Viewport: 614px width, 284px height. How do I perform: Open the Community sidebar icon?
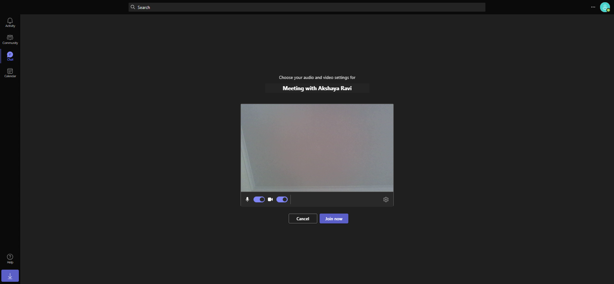[10, 38]
